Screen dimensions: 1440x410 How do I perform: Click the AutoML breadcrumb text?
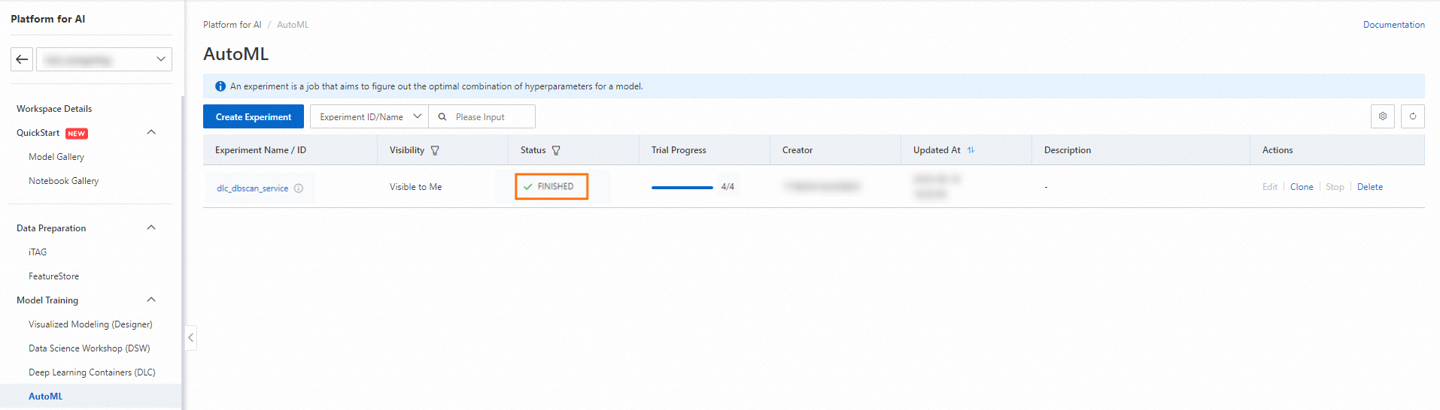(x=293, y=25)
